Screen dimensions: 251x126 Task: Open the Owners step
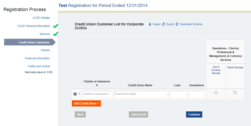45,50
